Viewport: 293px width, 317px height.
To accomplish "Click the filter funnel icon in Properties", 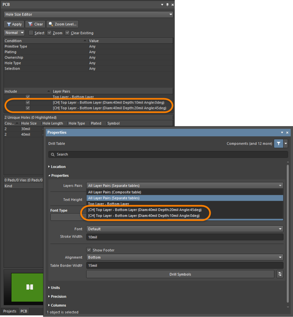I will point(278,144).
